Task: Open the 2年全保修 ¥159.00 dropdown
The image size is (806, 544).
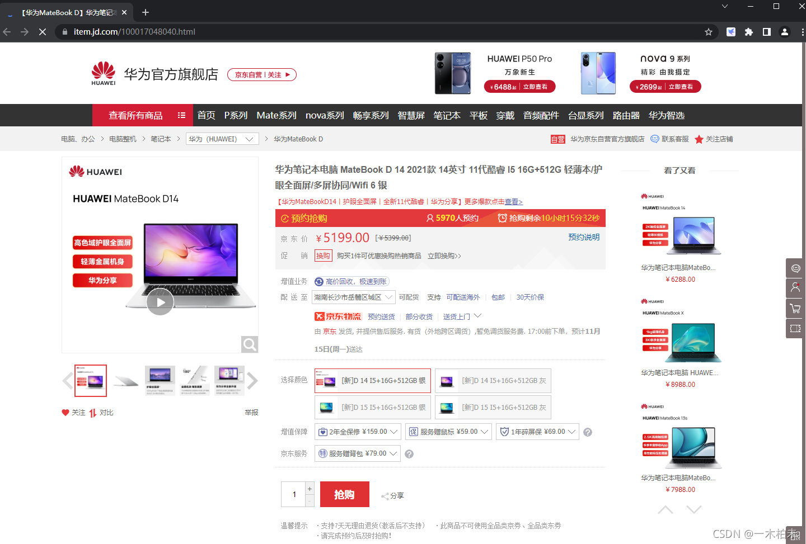Action: pos(358,432)
